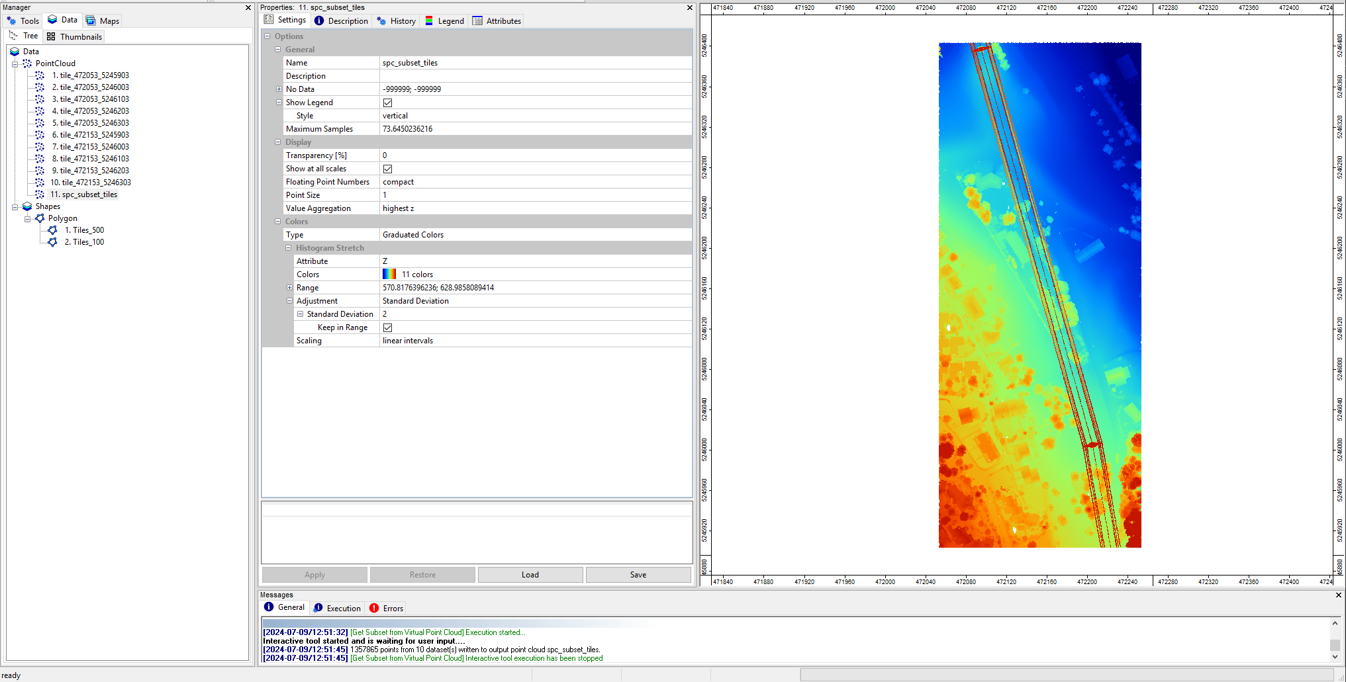Click the Messages scrollbar down arrow
Image resolution: width=1346 pixels, height=682 pixels.
pyautogui.click(x=1335, y=657)
